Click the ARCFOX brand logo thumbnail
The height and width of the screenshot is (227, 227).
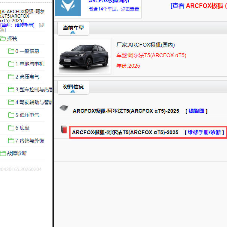pyautogui.click(x=68, y=8)
